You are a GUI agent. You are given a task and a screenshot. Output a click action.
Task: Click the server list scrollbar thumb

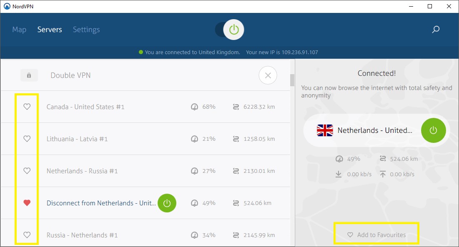click(292, 80)
